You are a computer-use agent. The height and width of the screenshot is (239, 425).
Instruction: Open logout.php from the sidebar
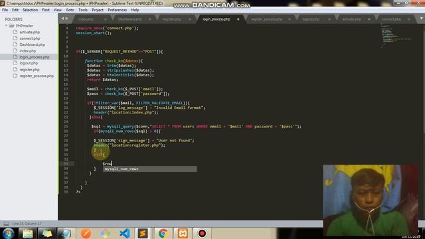29,63
